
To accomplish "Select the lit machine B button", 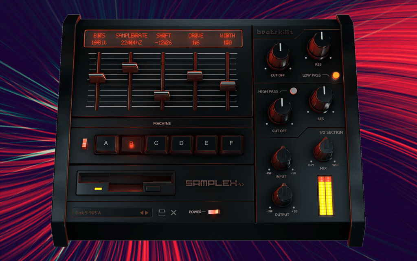I will (x=132, y=145).
